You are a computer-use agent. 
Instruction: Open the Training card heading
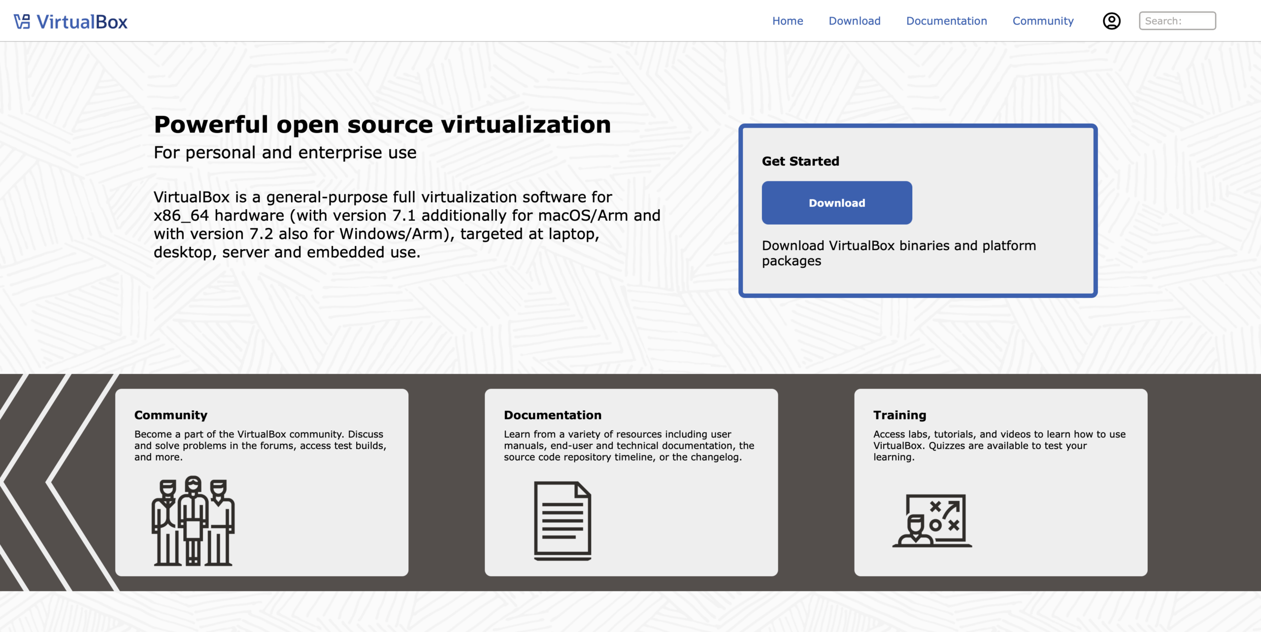coord(899,415)
